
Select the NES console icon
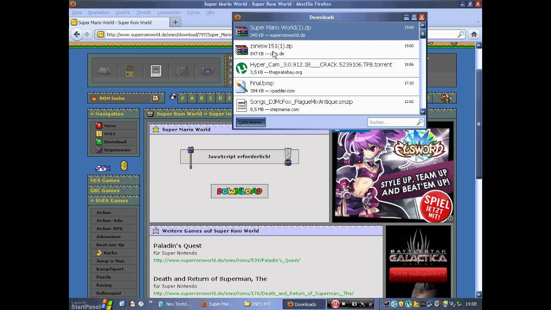point(104,71)
